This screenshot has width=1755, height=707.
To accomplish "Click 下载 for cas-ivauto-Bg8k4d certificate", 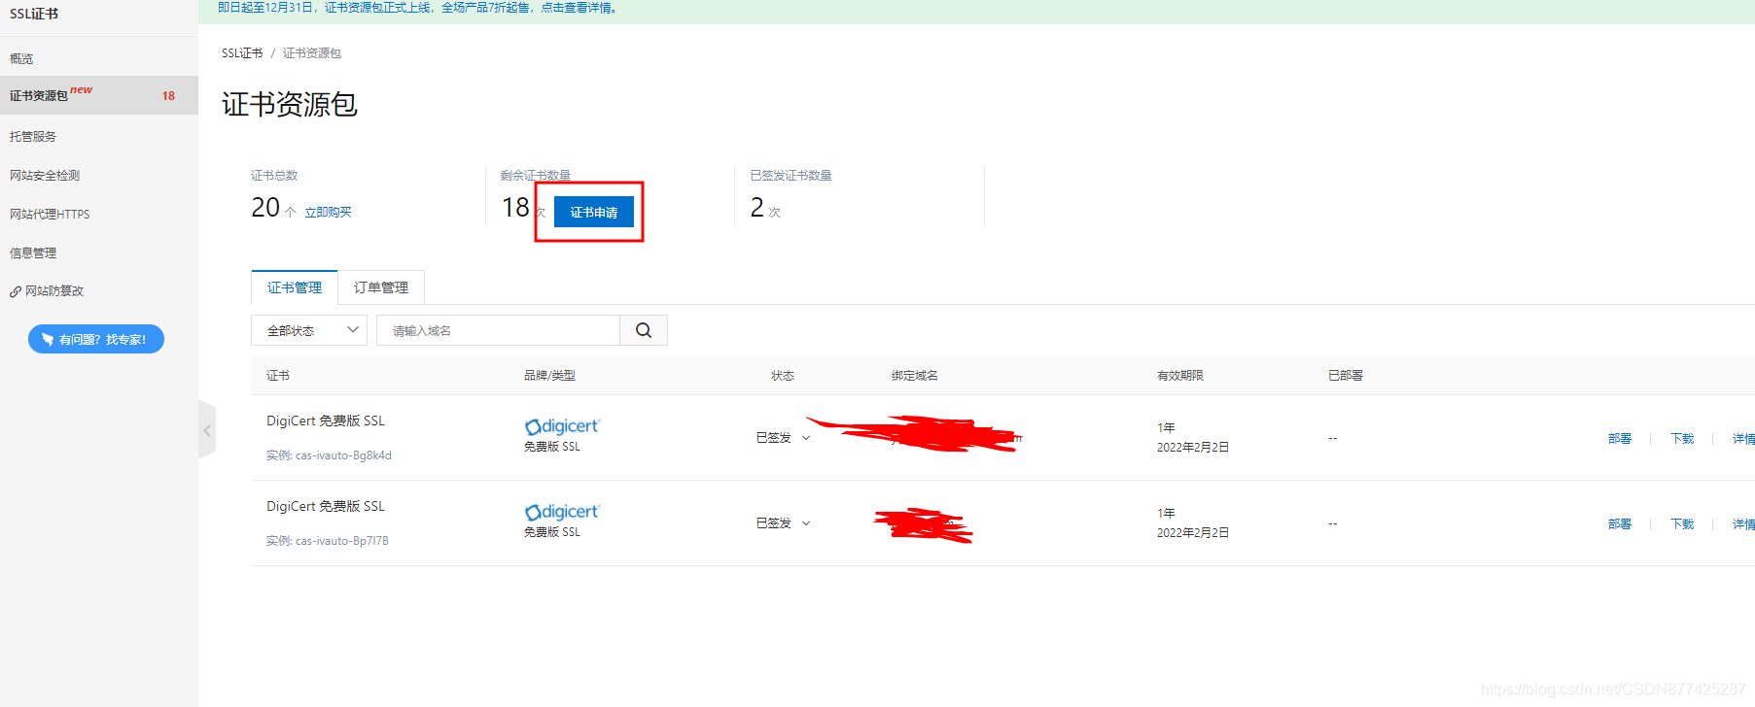I will pyautogui.click(x=1682, y=438).
